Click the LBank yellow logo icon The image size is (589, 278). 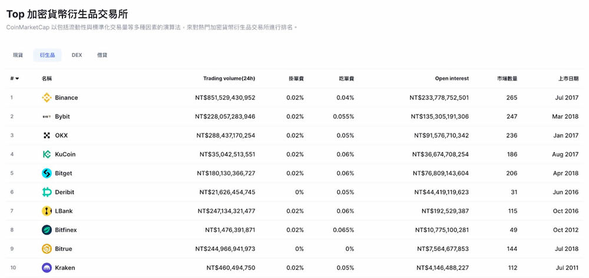click(47, 211)
